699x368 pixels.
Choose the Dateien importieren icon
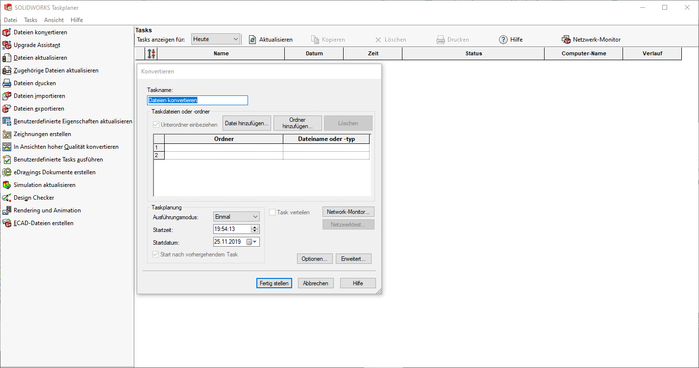click(6, 96)
